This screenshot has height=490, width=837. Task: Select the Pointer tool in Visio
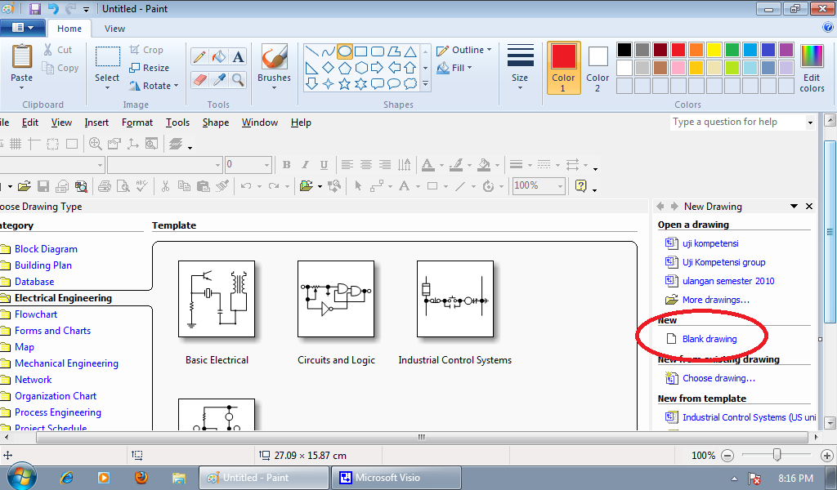pos(357,185)
